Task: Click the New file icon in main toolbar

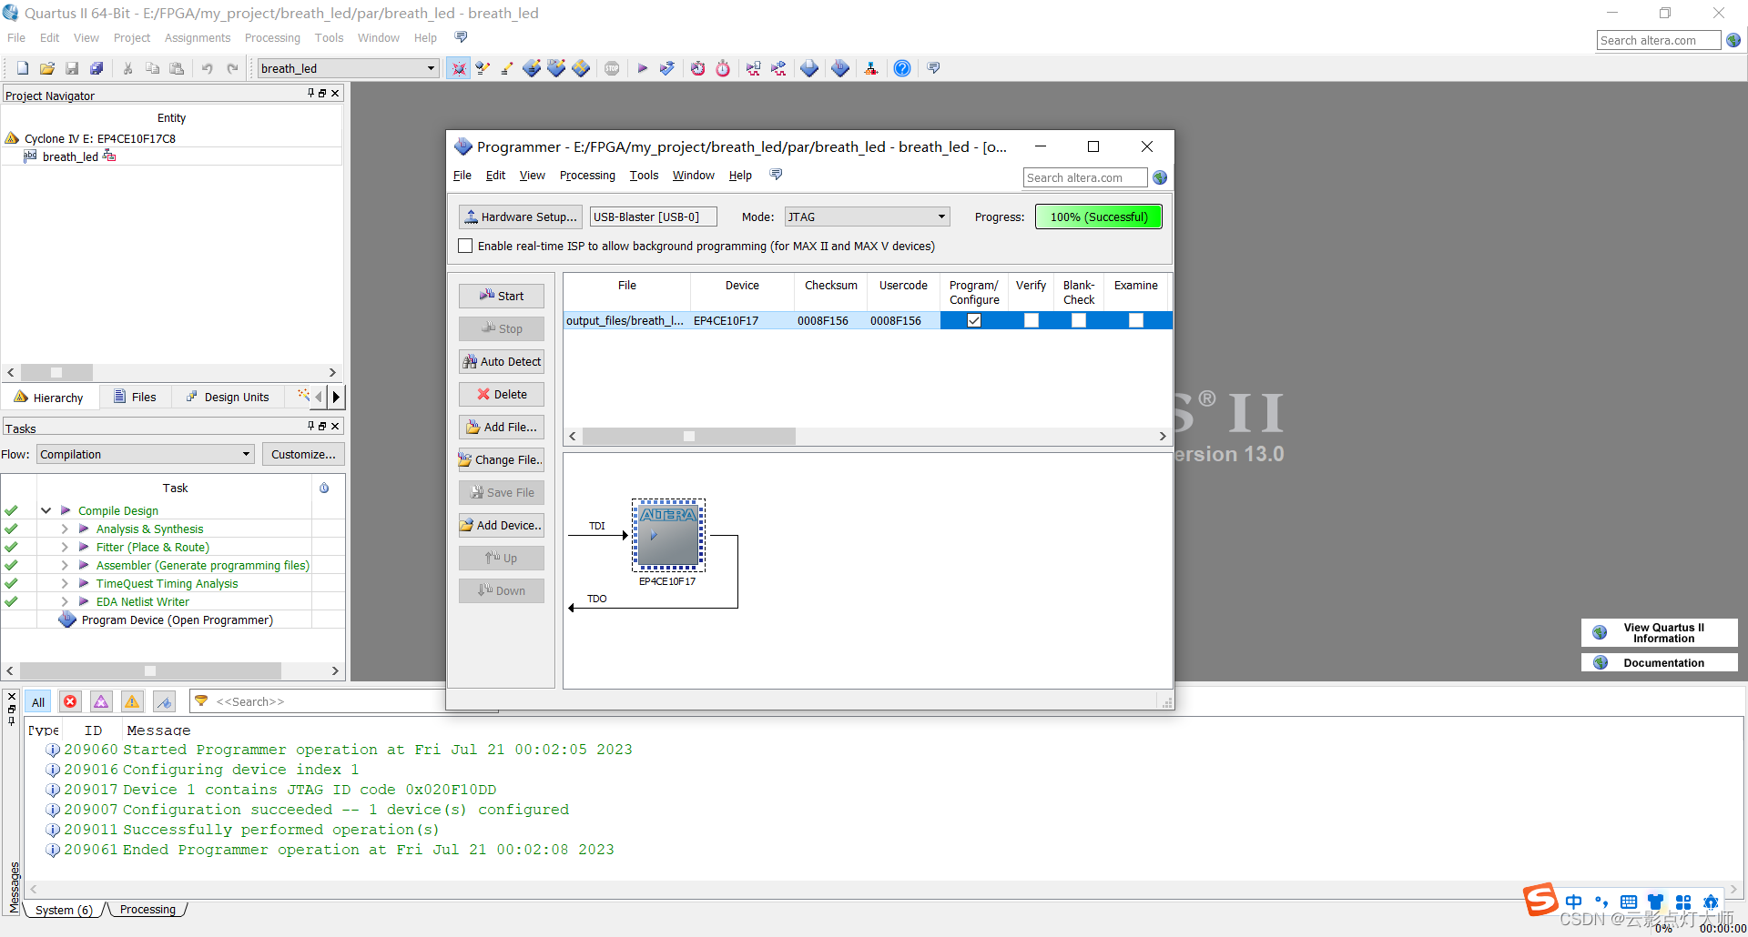Action: pos(23,68)
